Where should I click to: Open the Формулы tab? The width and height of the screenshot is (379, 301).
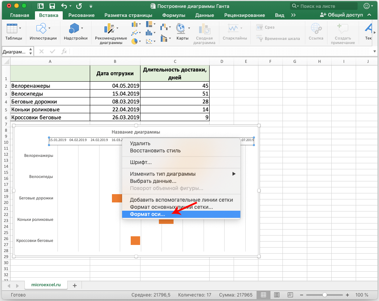[x=174, y=15]
